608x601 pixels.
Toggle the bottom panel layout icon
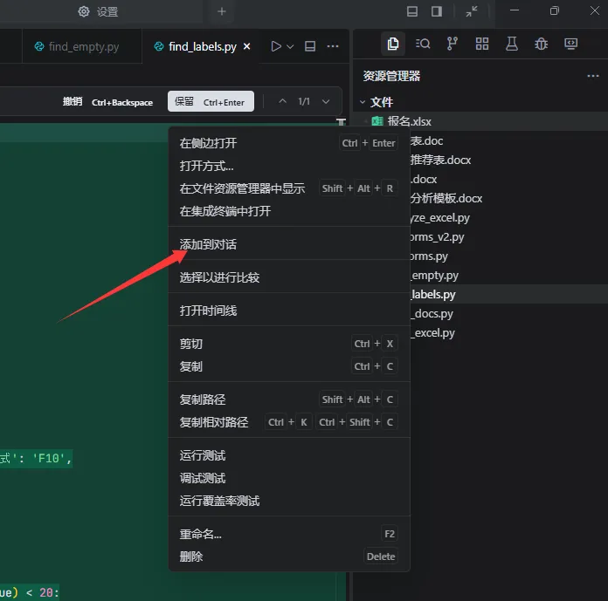(x=411, y=11)
